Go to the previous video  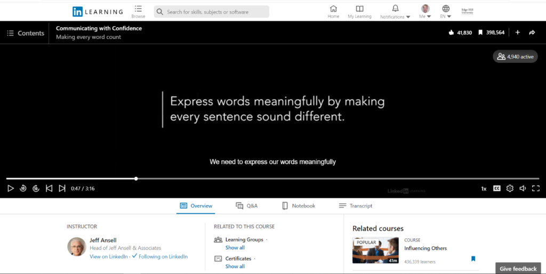(x=49, y=188)
